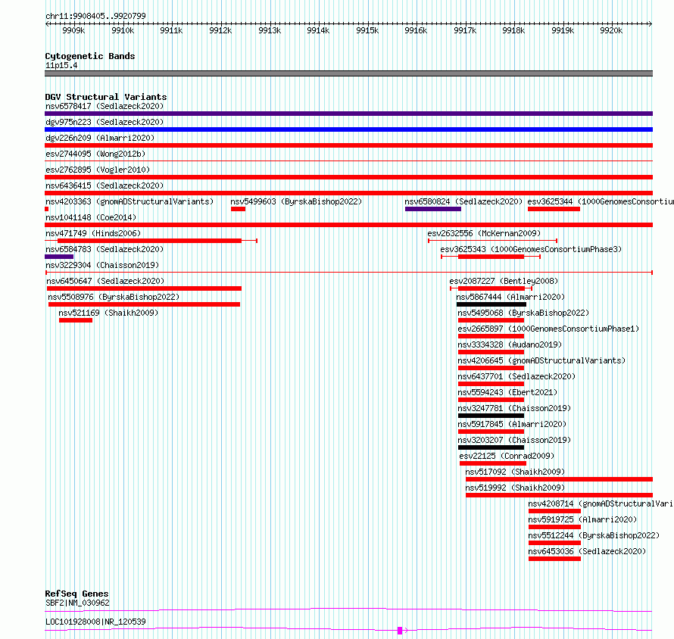Open nsv3229304 (Chaisson2019) label
The width and height of the screenshot is (674, 639).
[x=102, y=265]
